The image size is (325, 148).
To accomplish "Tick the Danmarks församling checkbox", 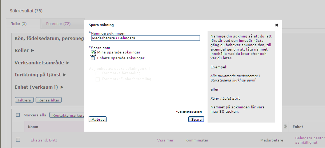I will point(97,73).
